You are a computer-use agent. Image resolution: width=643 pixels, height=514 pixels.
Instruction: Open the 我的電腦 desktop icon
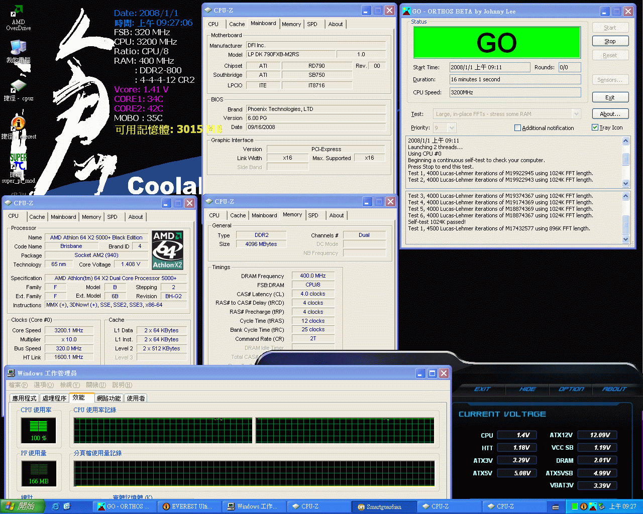(18, 51)
